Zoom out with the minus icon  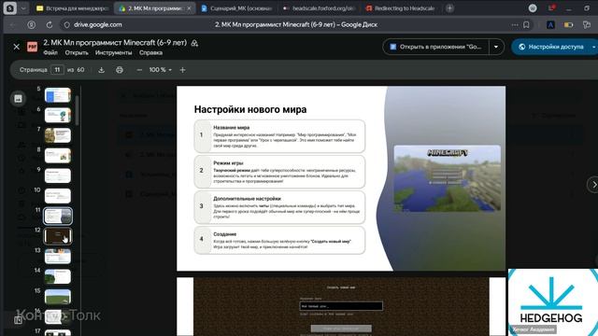point(139,70)
